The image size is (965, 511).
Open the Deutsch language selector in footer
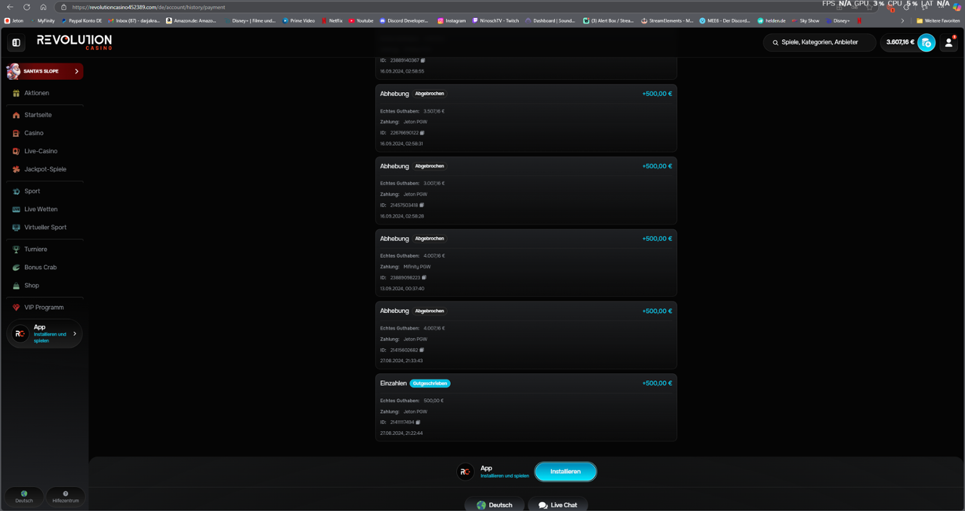pyautogui.click(x=494, y=505)
